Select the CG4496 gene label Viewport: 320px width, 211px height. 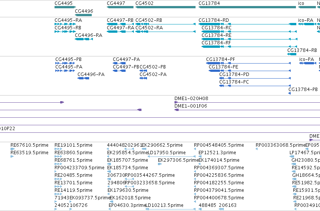(x=84, y=11)
